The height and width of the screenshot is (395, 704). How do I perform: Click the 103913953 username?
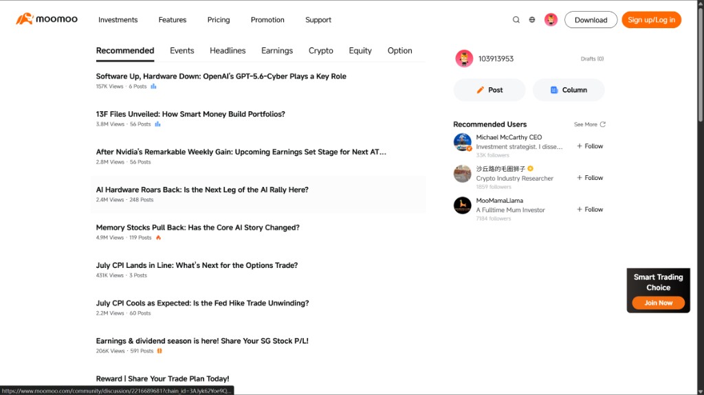point(496,59)
